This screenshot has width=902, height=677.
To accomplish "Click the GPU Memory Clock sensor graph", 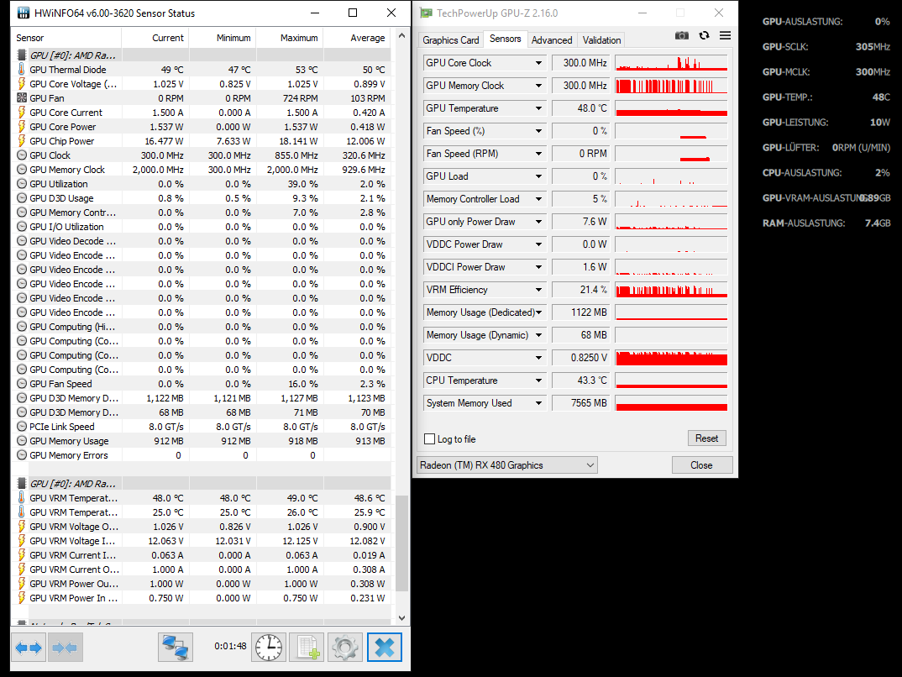I will pos(671,86).
